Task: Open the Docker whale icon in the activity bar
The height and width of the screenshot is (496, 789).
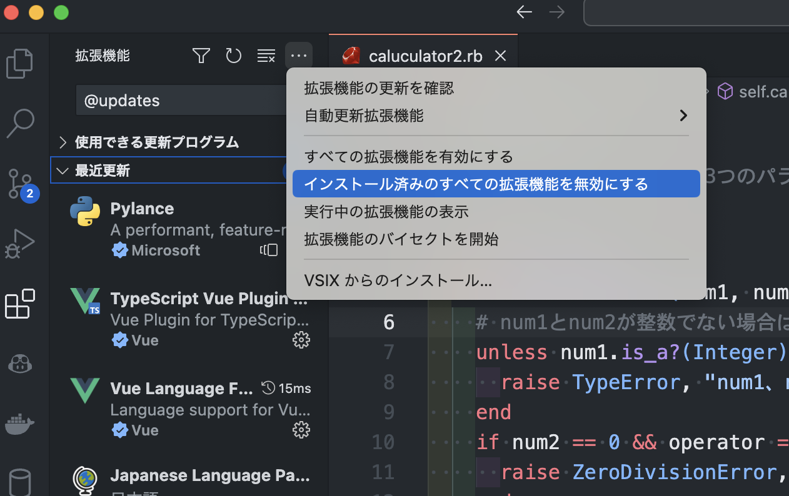Action: 21,424
